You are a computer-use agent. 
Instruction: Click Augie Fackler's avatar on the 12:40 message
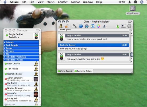[x=61, y=56]
